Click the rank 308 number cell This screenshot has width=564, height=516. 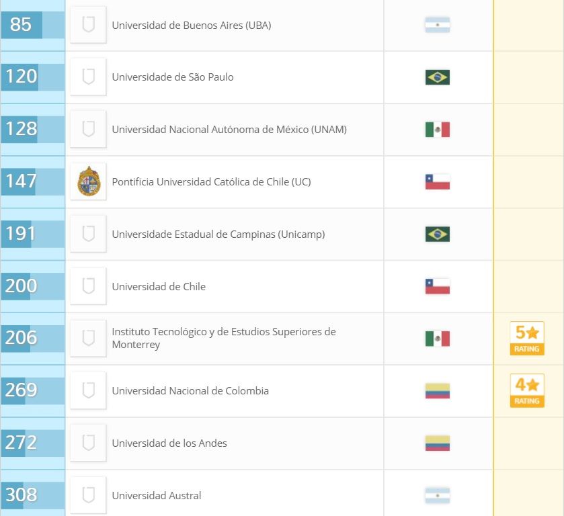(22, 496)
